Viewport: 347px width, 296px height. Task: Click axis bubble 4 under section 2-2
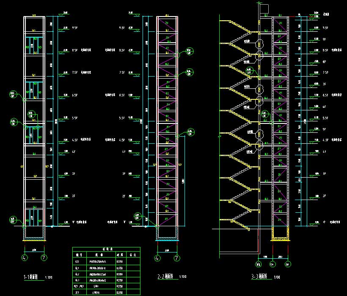coord(158,257)
